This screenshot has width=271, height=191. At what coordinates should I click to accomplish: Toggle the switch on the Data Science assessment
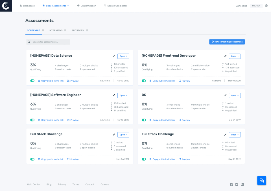tap(32, 81)
